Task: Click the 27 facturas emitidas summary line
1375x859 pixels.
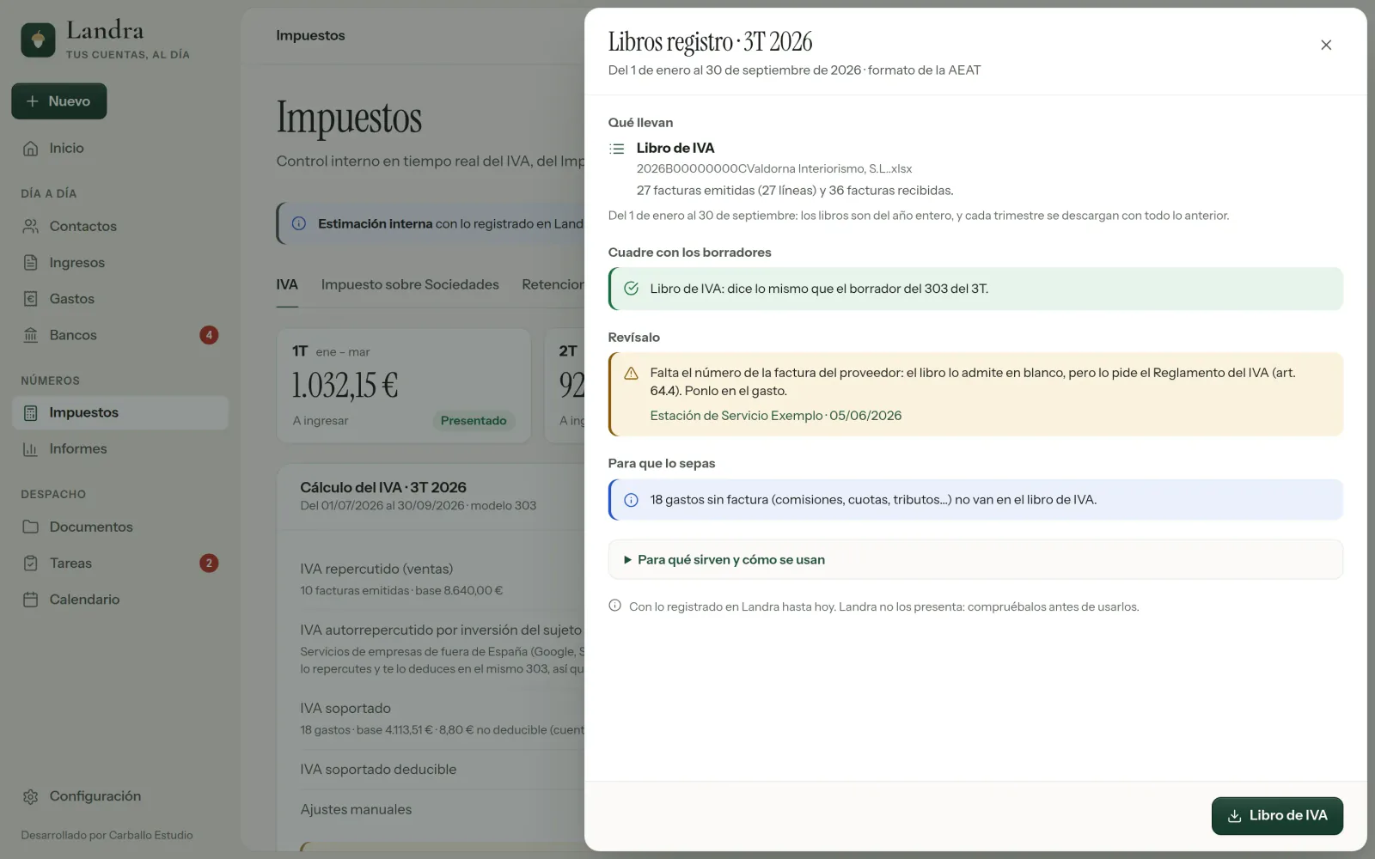Action: pos(795,191)
